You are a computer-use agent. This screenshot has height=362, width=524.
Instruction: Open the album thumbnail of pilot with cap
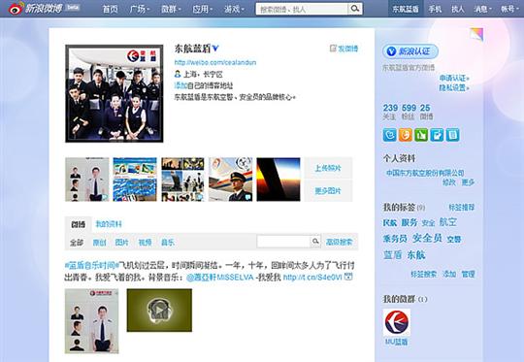point(231,180)
